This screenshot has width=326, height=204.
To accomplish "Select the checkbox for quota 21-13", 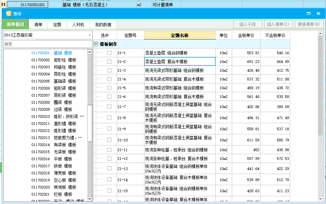I will click(109, 168).
